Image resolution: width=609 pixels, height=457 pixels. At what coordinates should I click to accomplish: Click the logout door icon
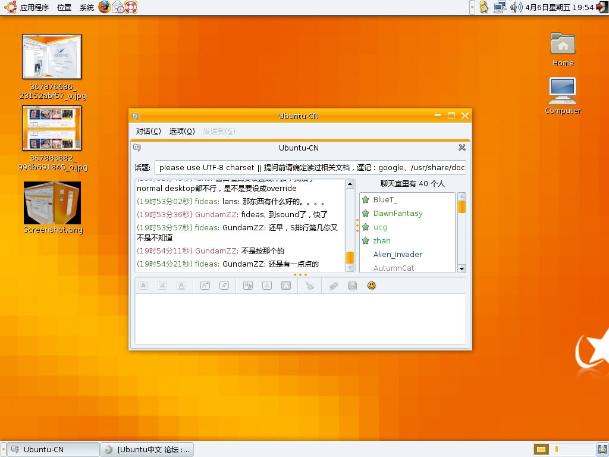pos(602,7)
